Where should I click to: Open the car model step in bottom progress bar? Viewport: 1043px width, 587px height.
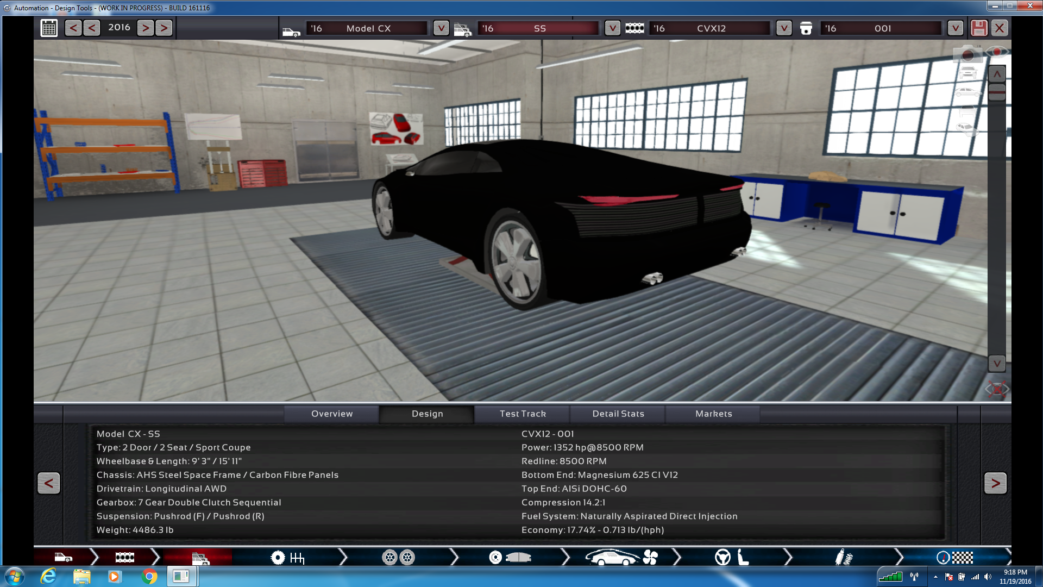coord(63,557)
